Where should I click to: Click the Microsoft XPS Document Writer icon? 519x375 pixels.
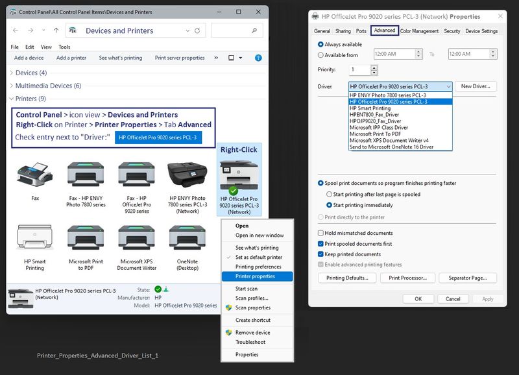tap(136, 238)
